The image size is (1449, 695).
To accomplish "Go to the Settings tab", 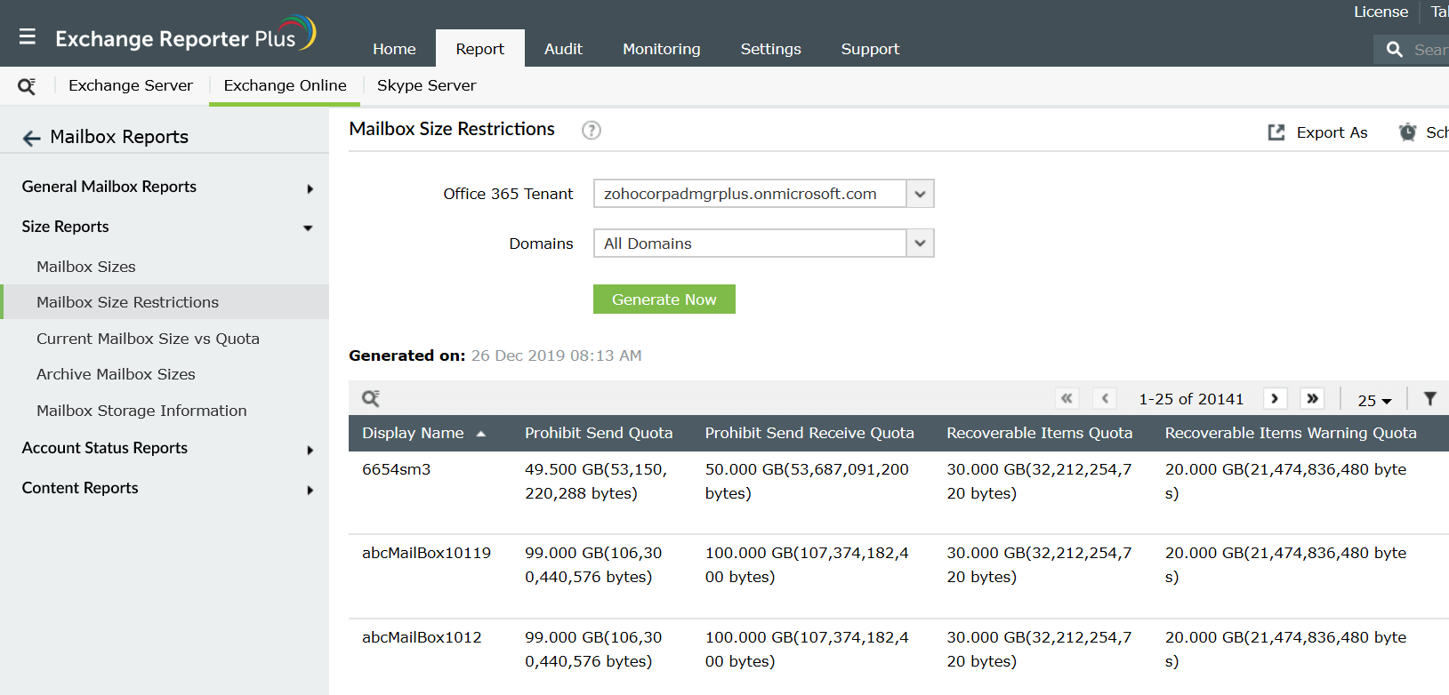I will [770, 49].
